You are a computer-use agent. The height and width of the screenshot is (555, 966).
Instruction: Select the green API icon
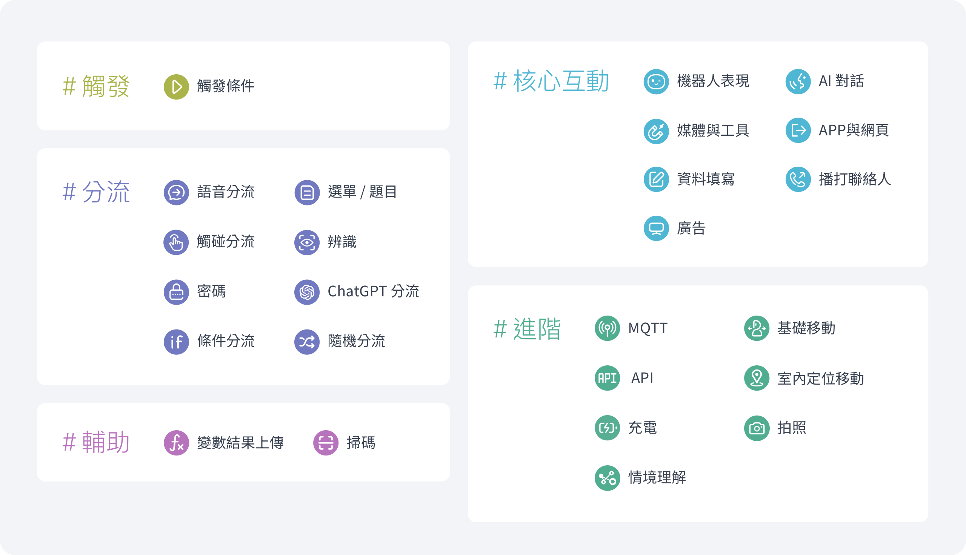point(607,378)
